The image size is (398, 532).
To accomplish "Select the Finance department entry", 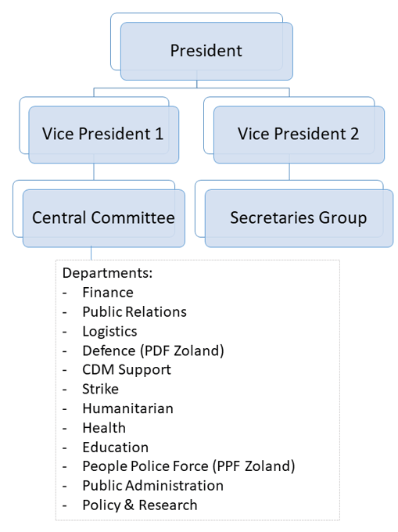I will [108, 293].
